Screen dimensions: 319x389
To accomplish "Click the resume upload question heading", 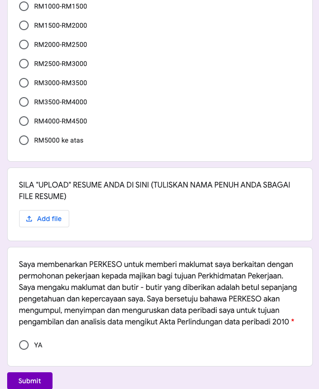I will click(154, 190).
